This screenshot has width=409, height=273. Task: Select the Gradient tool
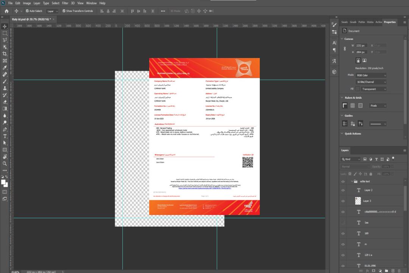tap(5, 109)
